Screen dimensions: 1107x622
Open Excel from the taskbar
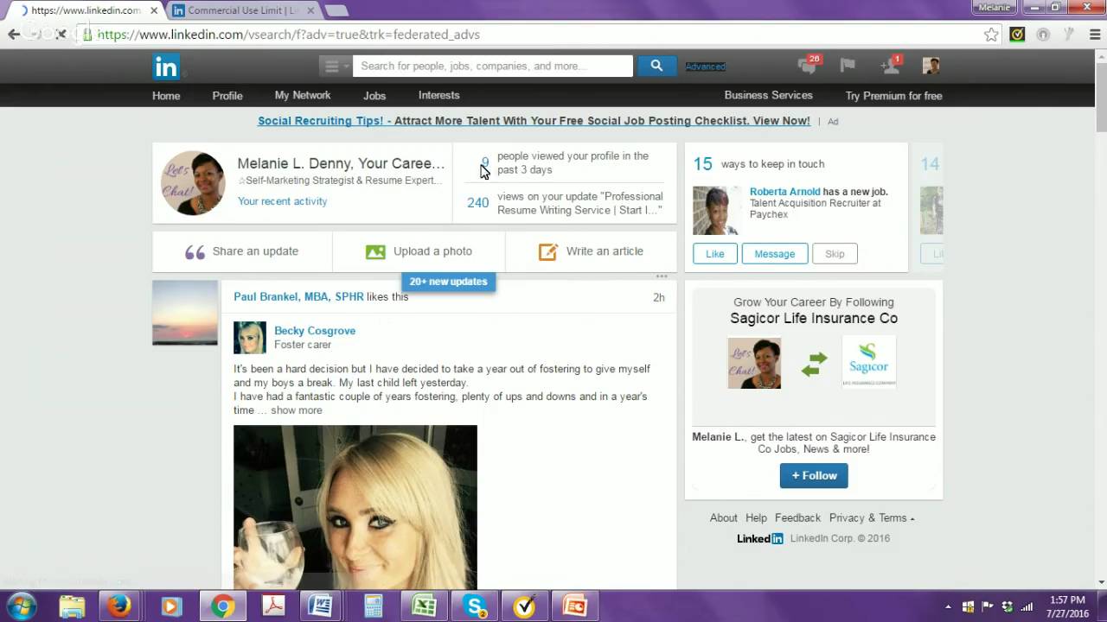tap(424, 606)
